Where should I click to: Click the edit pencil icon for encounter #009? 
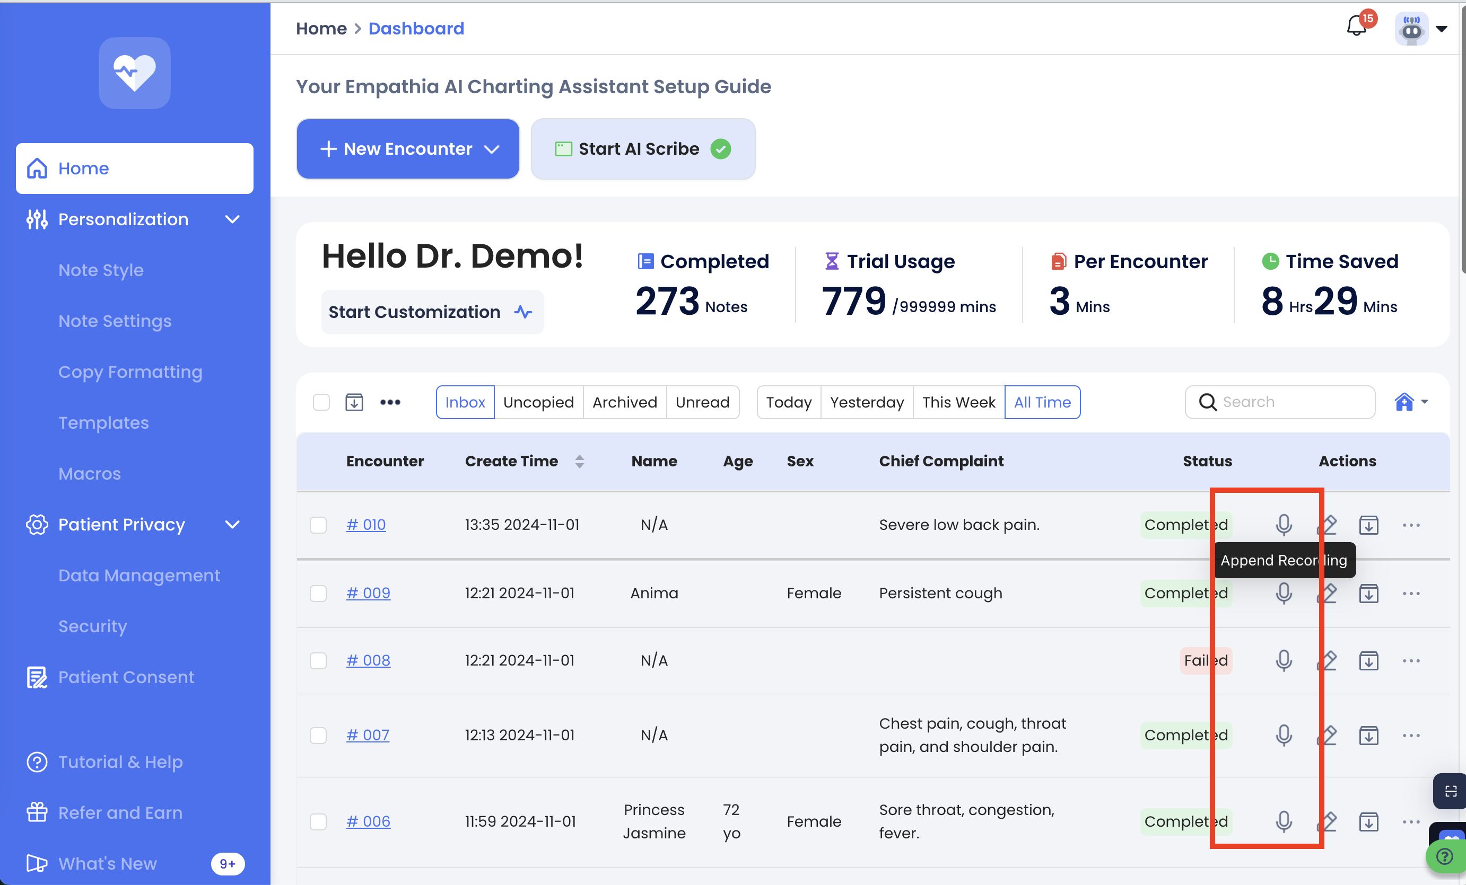(1326, 593)
